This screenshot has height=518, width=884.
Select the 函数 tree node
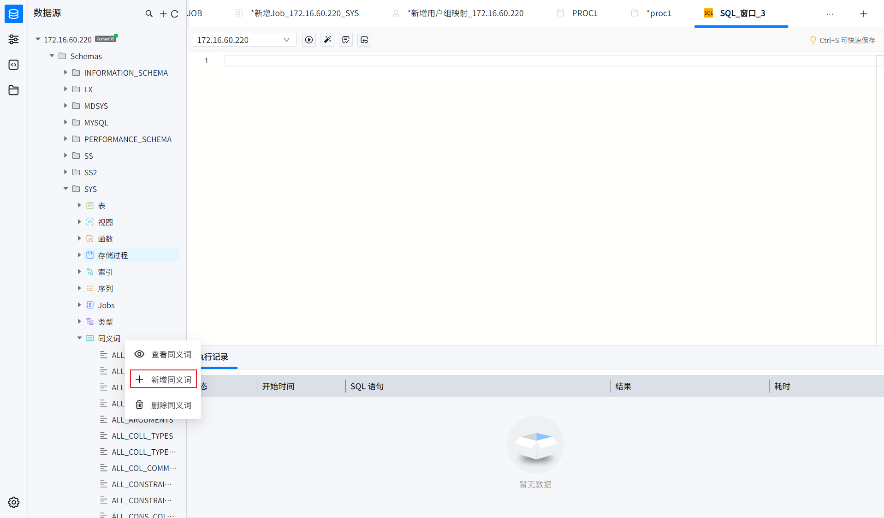tap(105, 238)
